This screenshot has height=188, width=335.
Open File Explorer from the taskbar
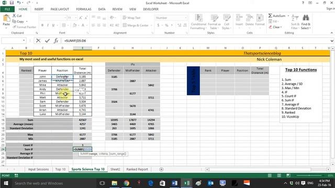[115, 183]
